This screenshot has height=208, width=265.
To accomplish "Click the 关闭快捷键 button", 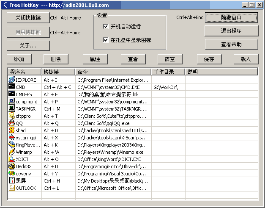I will coord(28,18).
